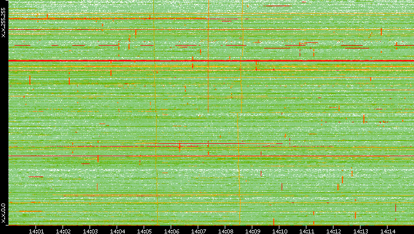Click the 14:13 time axis label
Screen dimensions: 414x234
point(360,231)
